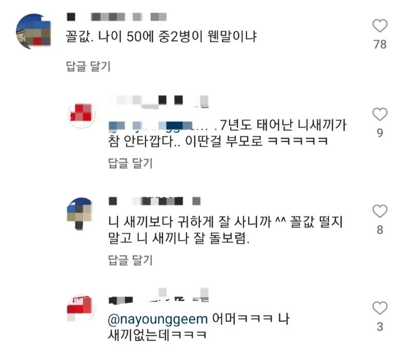The width and height of the screenshot is (410, 346).
Task: Open blurred username of 8-like reply
Action: pyautogui.click(x=155, y=201)
